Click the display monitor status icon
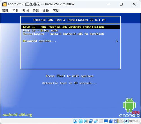141x124 pixels. point(106,121)
